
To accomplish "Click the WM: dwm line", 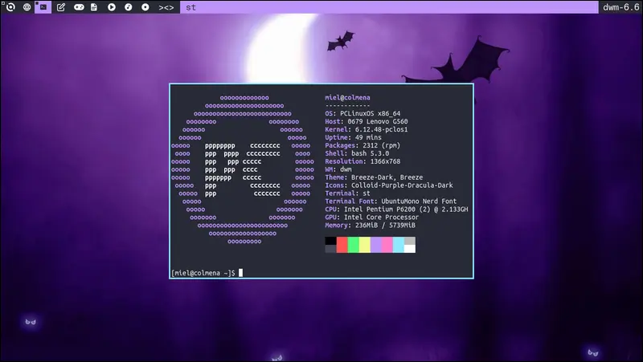I will point(338,169).
